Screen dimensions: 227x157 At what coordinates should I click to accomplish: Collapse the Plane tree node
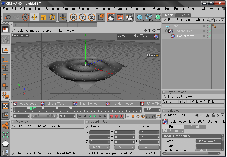[164, 26]
